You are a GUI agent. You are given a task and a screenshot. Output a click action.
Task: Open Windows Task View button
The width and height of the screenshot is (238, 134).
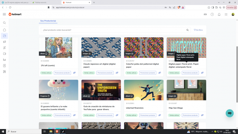[x=45, y=132]
